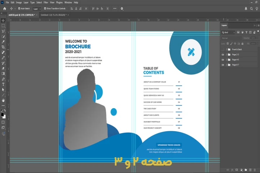The height and width of the screenshot is (173, 260).
Task: Select the Horizontal Type tool
Action: tap(3, 84)
